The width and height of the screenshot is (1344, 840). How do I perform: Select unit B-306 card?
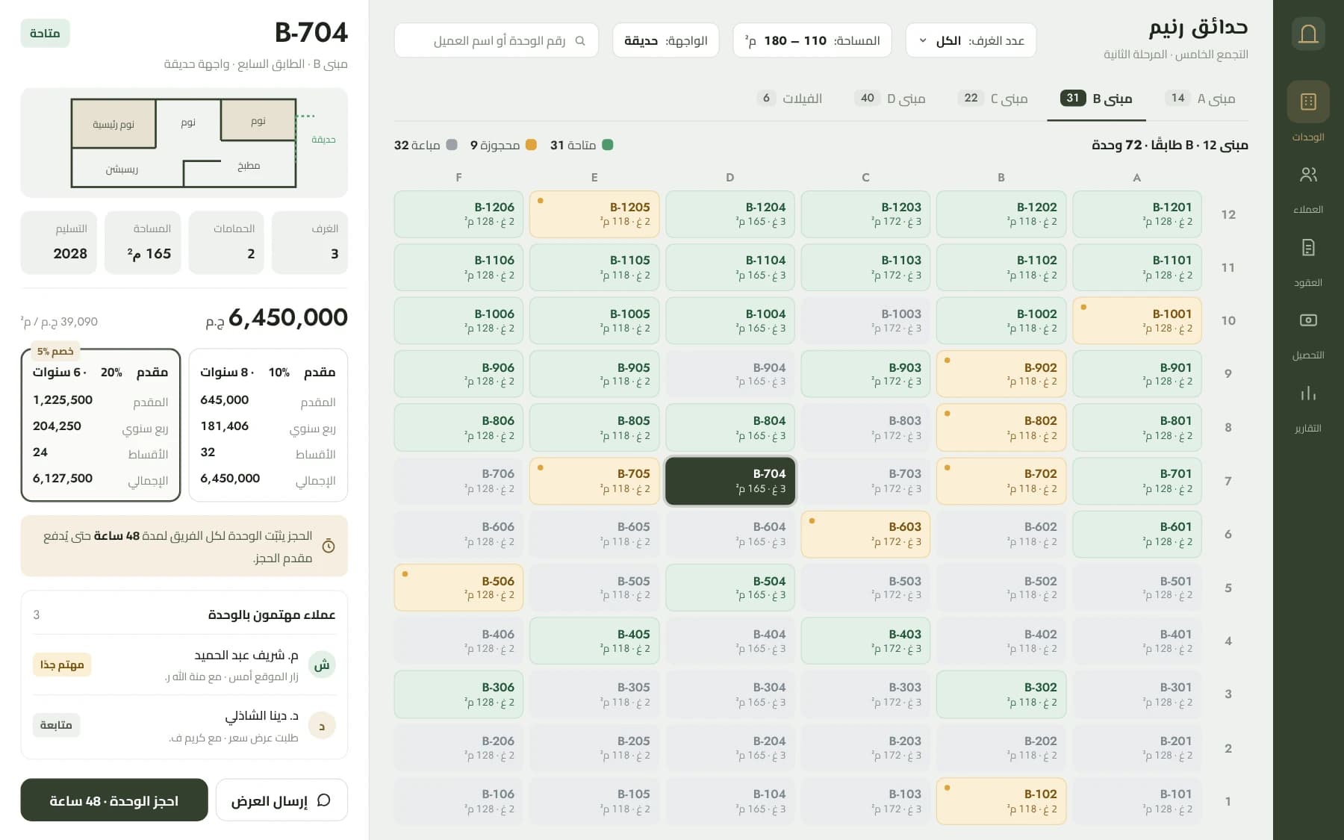point(458,694)
